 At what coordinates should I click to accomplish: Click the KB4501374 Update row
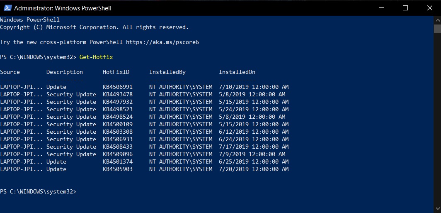click(x=144, y=162)
